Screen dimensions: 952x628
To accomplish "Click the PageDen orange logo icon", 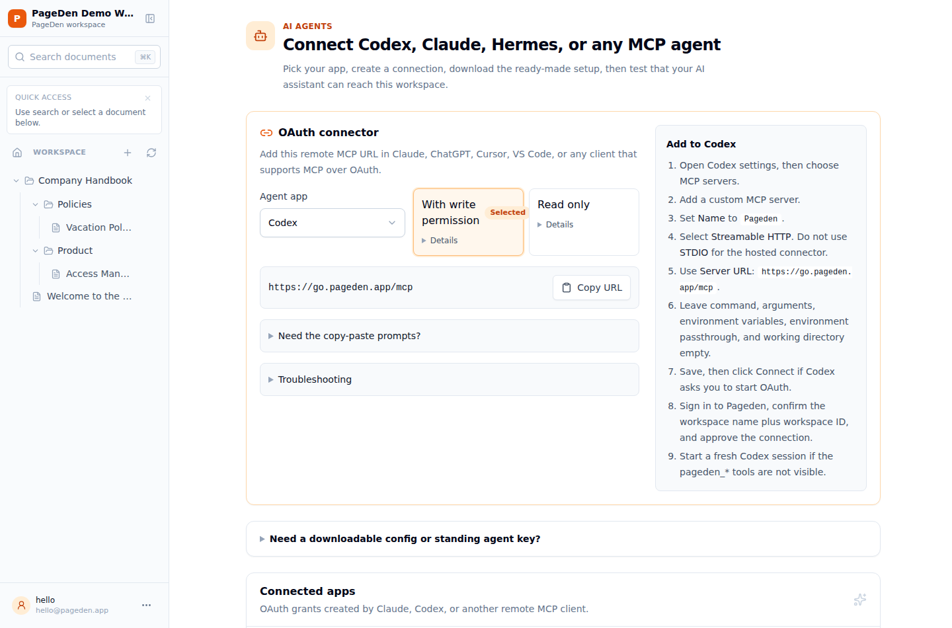I will (17, 19).
